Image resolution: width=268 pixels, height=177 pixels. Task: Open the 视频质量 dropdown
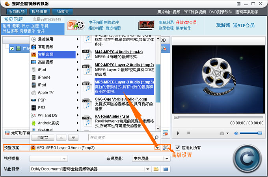(49, 159)
